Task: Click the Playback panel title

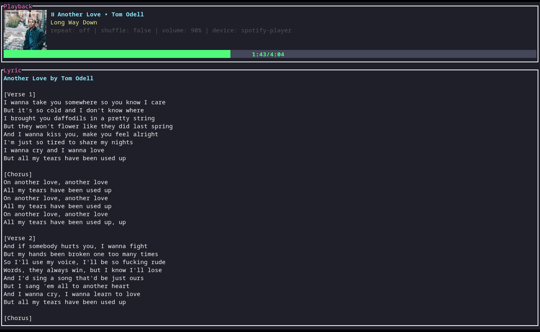Action: 18,6
